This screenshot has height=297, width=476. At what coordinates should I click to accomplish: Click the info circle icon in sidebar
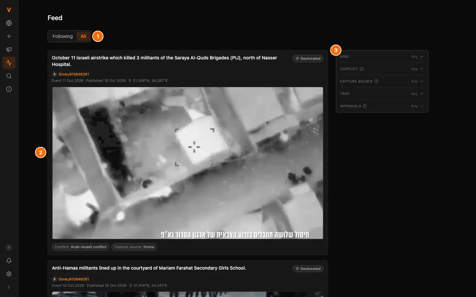click(x=9, y=89)
